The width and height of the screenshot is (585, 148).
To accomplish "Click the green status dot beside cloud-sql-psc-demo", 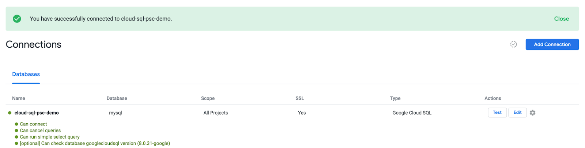I will pyautogui.click(x=10, y=113).
